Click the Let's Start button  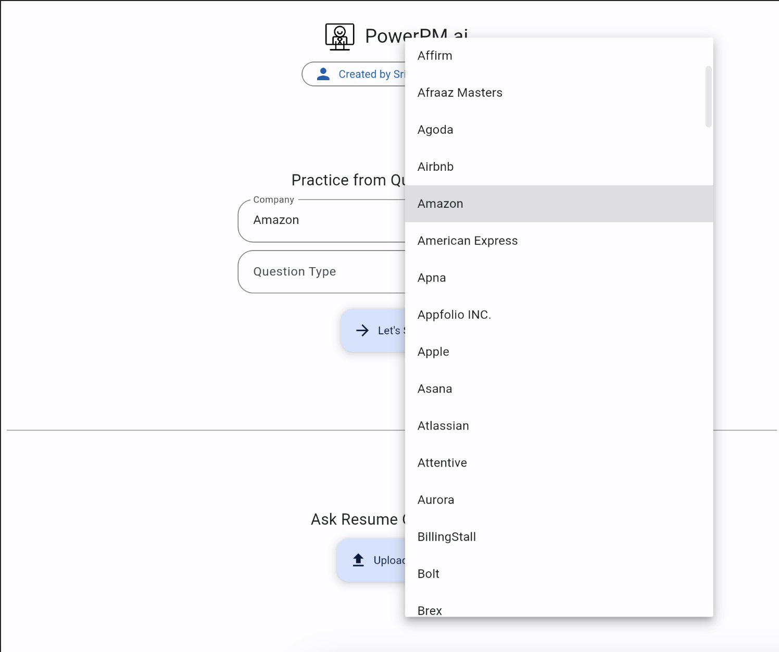pos(373,330)
